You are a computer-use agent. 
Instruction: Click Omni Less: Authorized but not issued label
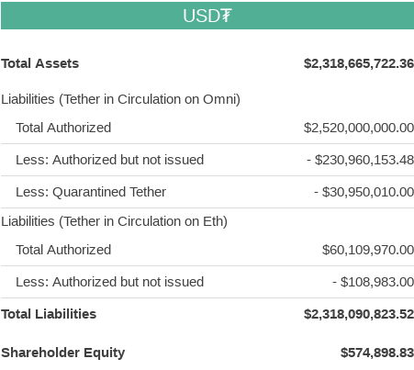click(x=110, y=160)
